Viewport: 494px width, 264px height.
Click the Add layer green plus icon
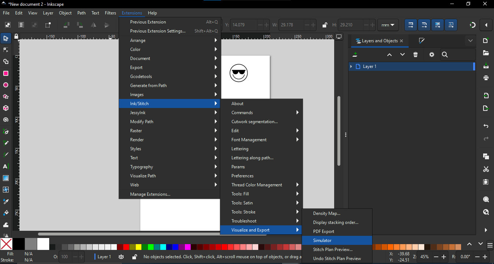tap(355, 55)
